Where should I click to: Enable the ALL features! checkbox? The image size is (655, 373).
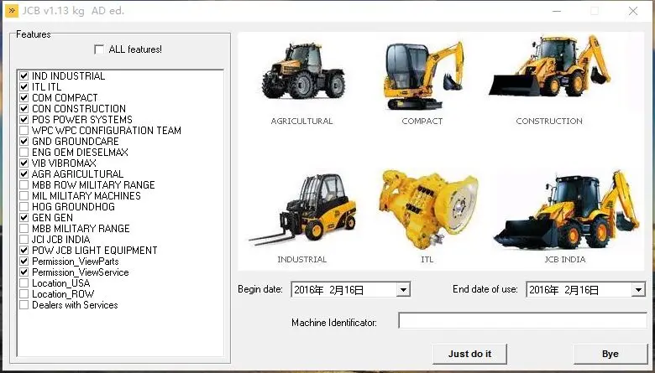[99, 49]
